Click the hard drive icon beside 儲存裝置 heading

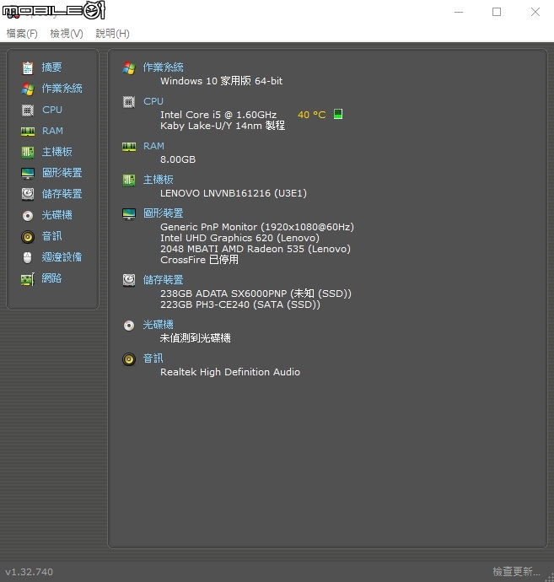[x=129, y=280]
